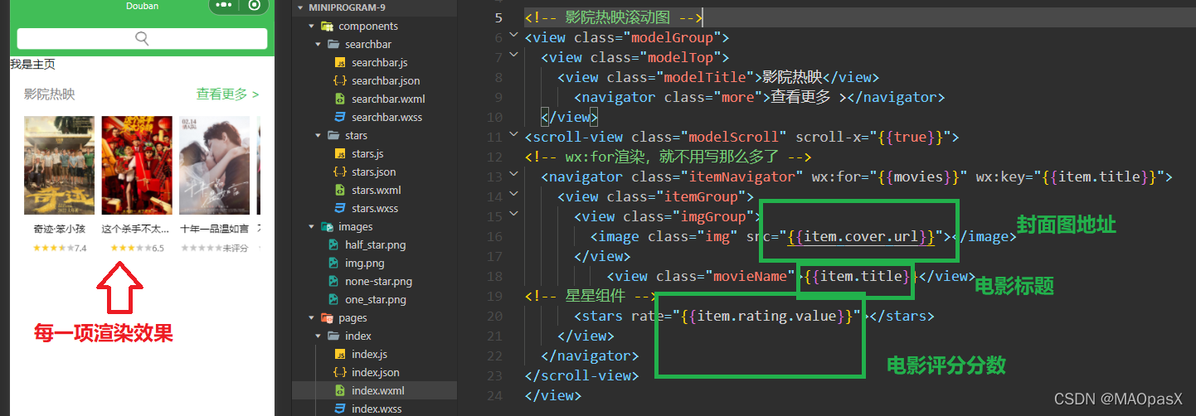Open the 十年一品温如言 movie poster
The image size is (1196, 416).
click(x=215, y=166)
